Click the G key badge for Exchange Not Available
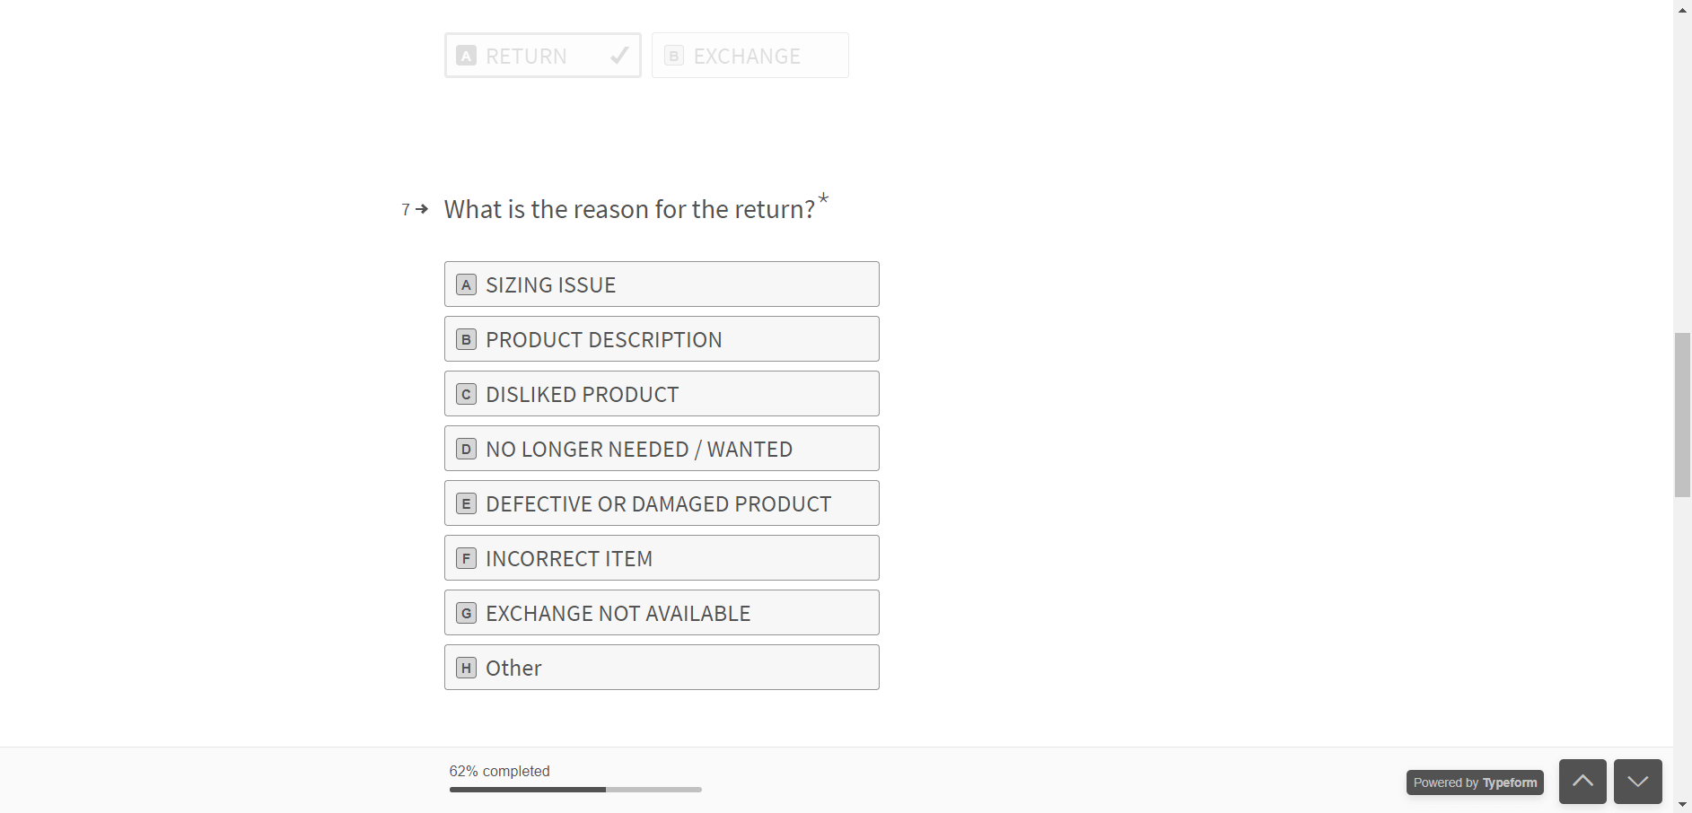Image resolution: width=1692 pixels, height=813 pixels. (466, 614)
